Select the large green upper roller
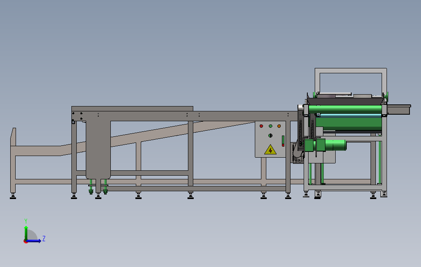The height and width of the screenshot is (267, 421). pyautogui.click(x=345, y=109)
